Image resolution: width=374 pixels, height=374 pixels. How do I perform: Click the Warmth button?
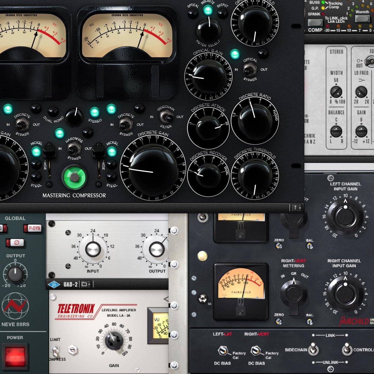[x=362, y=19]
